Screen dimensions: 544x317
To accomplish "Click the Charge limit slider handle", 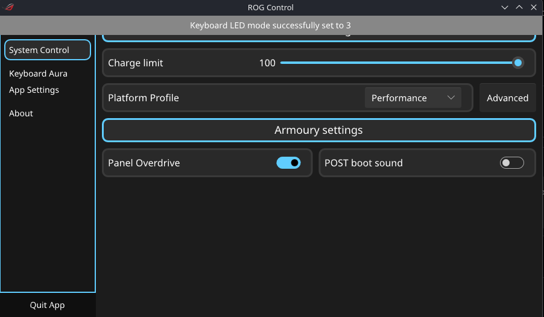I will 517,63.
